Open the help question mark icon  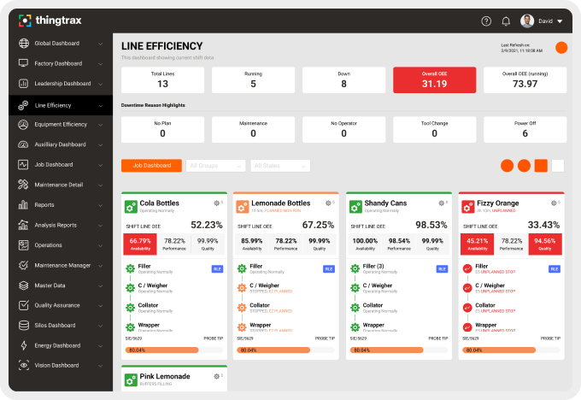click(487, 21)
